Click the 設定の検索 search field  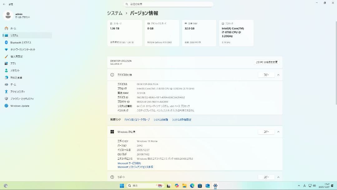tap(168, 4)
